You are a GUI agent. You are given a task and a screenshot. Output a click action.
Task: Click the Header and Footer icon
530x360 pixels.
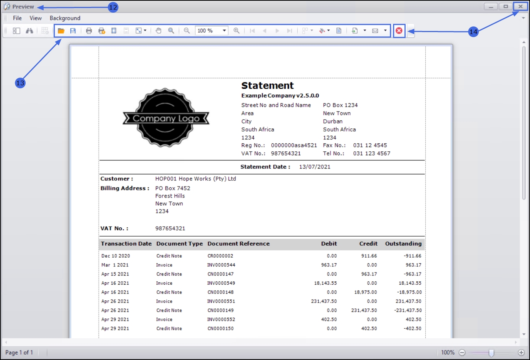pos(126,31)
